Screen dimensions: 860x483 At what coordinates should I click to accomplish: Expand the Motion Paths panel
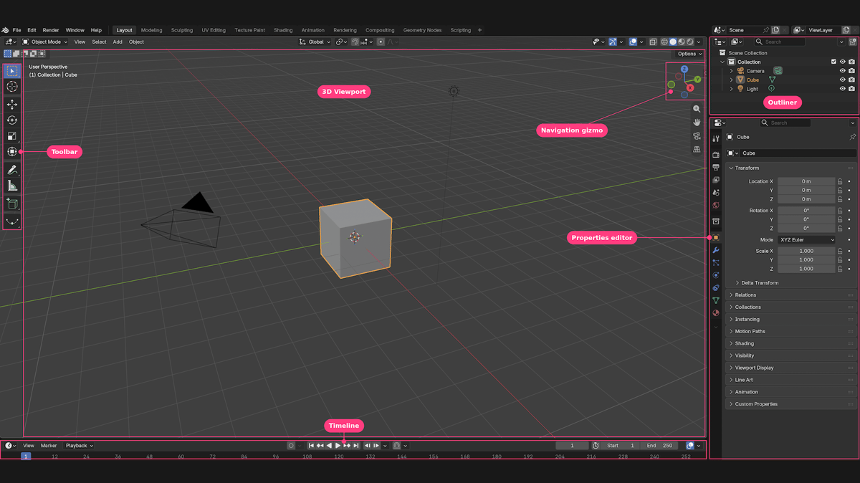coord(791,332)
